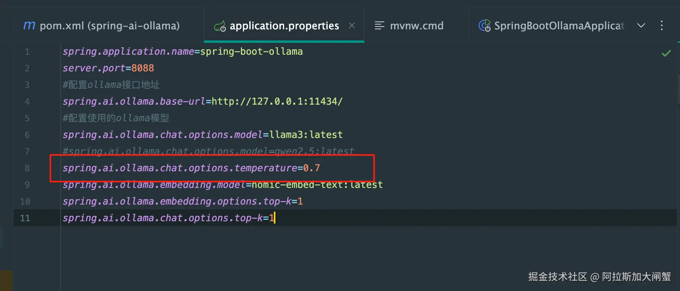Click the llama3:latest model value
680x291 pixels.
[306, 135]
